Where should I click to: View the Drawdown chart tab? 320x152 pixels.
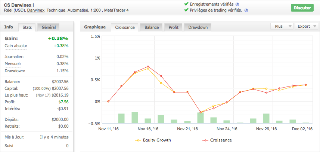198,27
